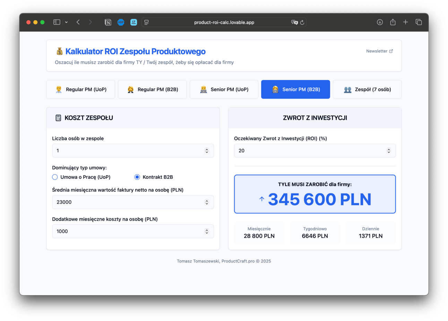The image size is (448, 321).
Task: Select the Senior PM (B2B) tab
Action: (x=295, y=89)
